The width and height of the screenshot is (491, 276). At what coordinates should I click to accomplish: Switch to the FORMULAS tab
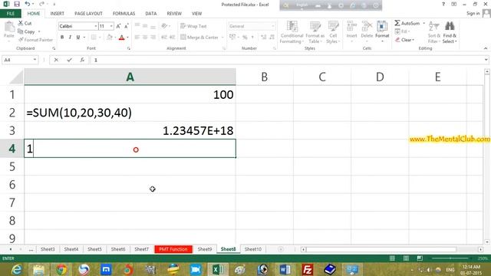pos(124,14)
